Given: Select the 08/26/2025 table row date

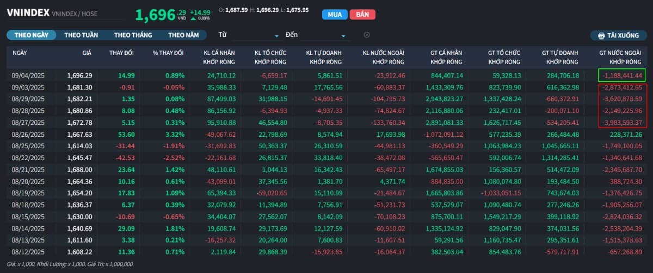Looking at the screenshot, I should click(27, 134).
